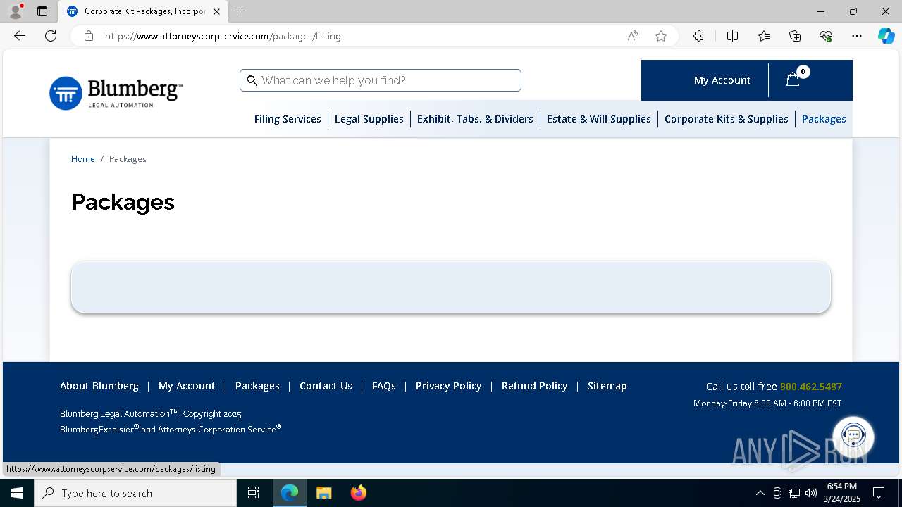Image resolution: width=902 pixels, height=507 pixels.
Task: Click the Blumberg Legal Automation logo
Action: point(116,93)
